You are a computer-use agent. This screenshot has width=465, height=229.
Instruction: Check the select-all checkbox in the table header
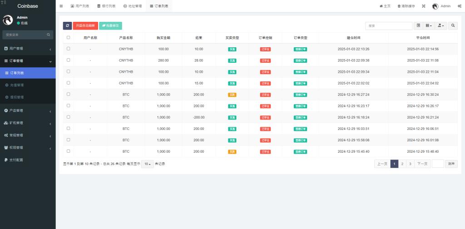[69, 38]
